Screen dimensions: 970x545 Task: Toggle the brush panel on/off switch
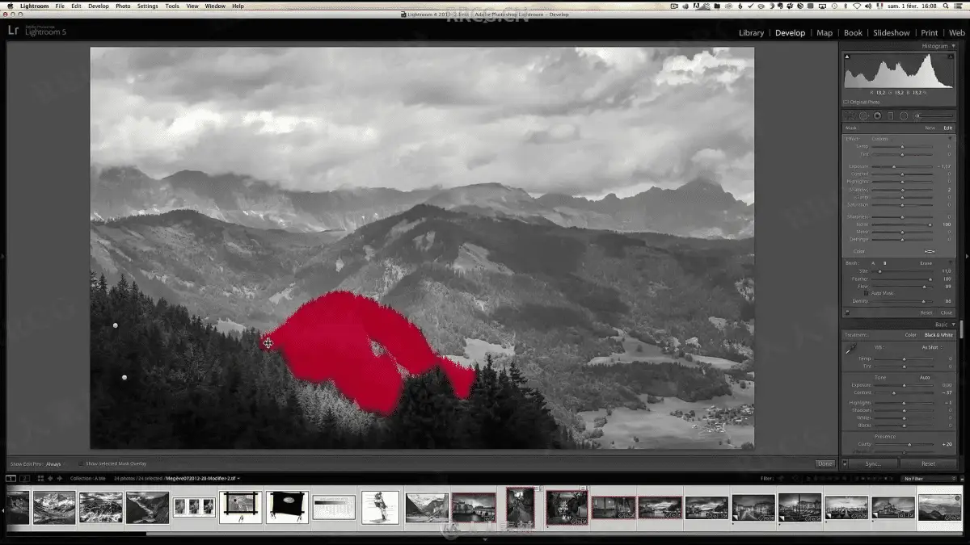(x=847, y=312)
